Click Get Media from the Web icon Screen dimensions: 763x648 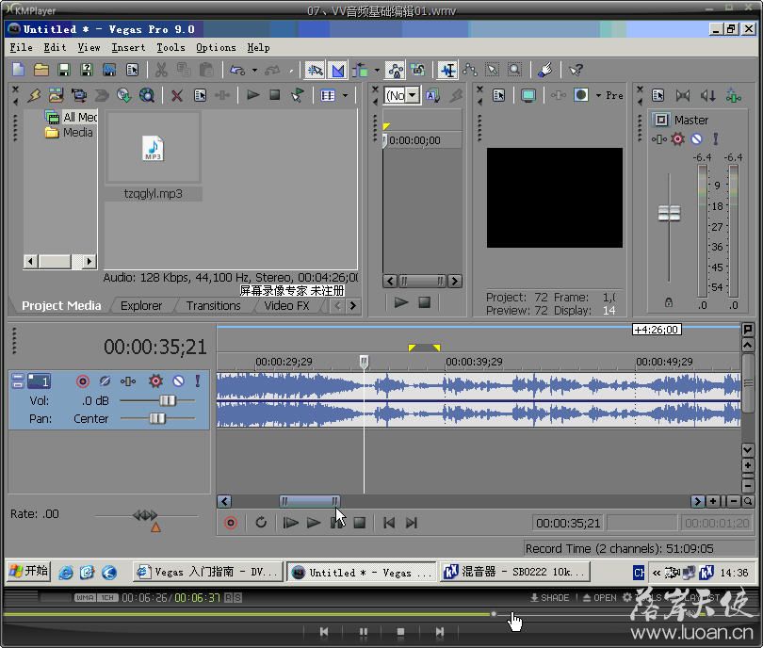(123, 95)
